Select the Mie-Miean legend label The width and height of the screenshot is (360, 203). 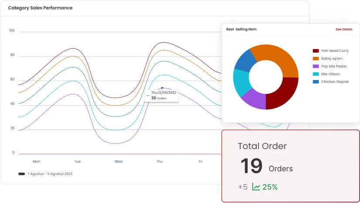(330, 74)
